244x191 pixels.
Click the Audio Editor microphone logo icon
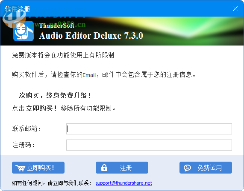coord(24,31)
